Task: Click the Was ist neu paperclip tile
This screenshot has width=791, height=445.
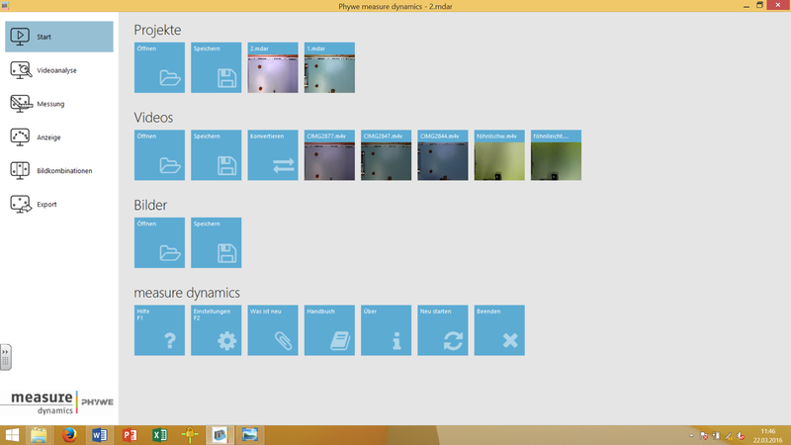Action: coord(272,330)
